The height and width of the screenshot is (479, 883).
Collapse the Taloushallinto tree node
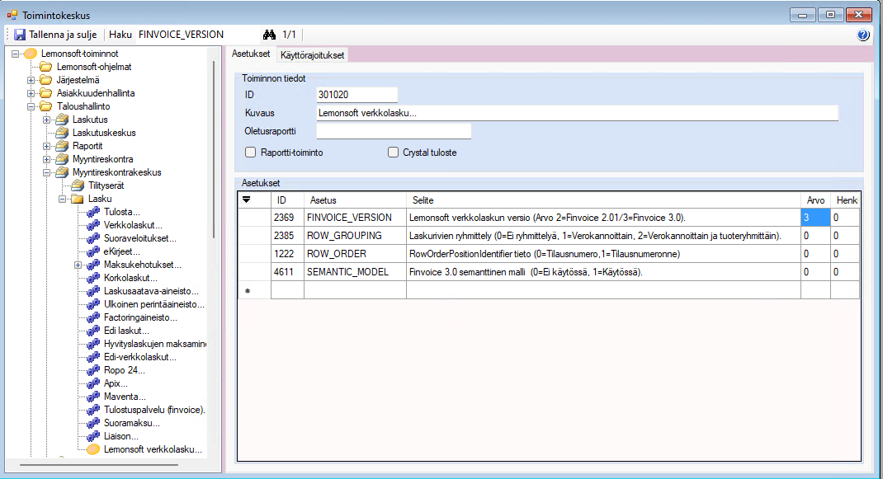[31, 106]
